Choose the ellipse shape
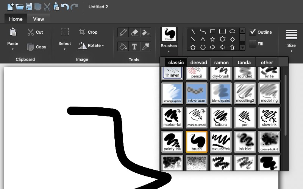Viewport: 303px width, 189px height. pos(232,31)
